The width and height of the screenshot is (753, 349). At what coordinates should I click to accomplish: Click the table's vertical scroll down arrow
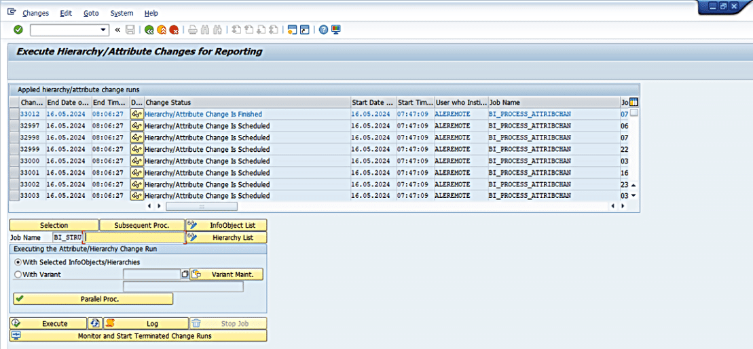pos(633,196)
